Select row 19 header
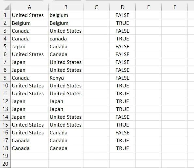The width and height of the screenshot is (194, 168). pos(5,156)
